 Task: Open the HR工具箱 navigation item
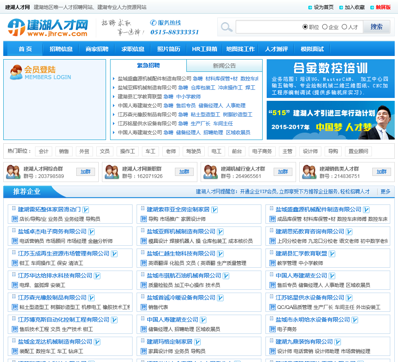pyautogui.click(x=204, y=49)
